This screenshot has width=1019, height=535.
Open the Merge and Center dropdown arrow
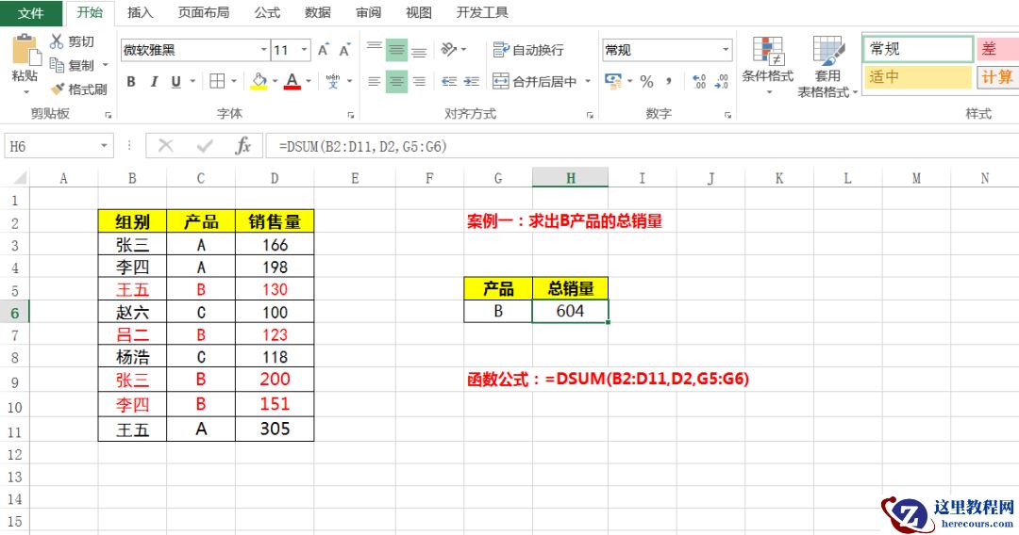[x=588, y=81]
